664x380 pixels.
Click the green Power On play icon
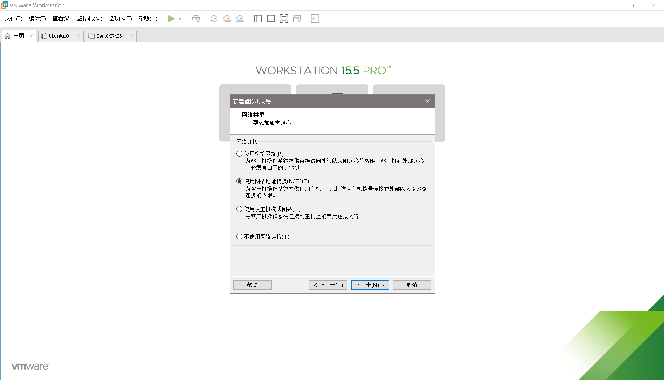[171, 18]
